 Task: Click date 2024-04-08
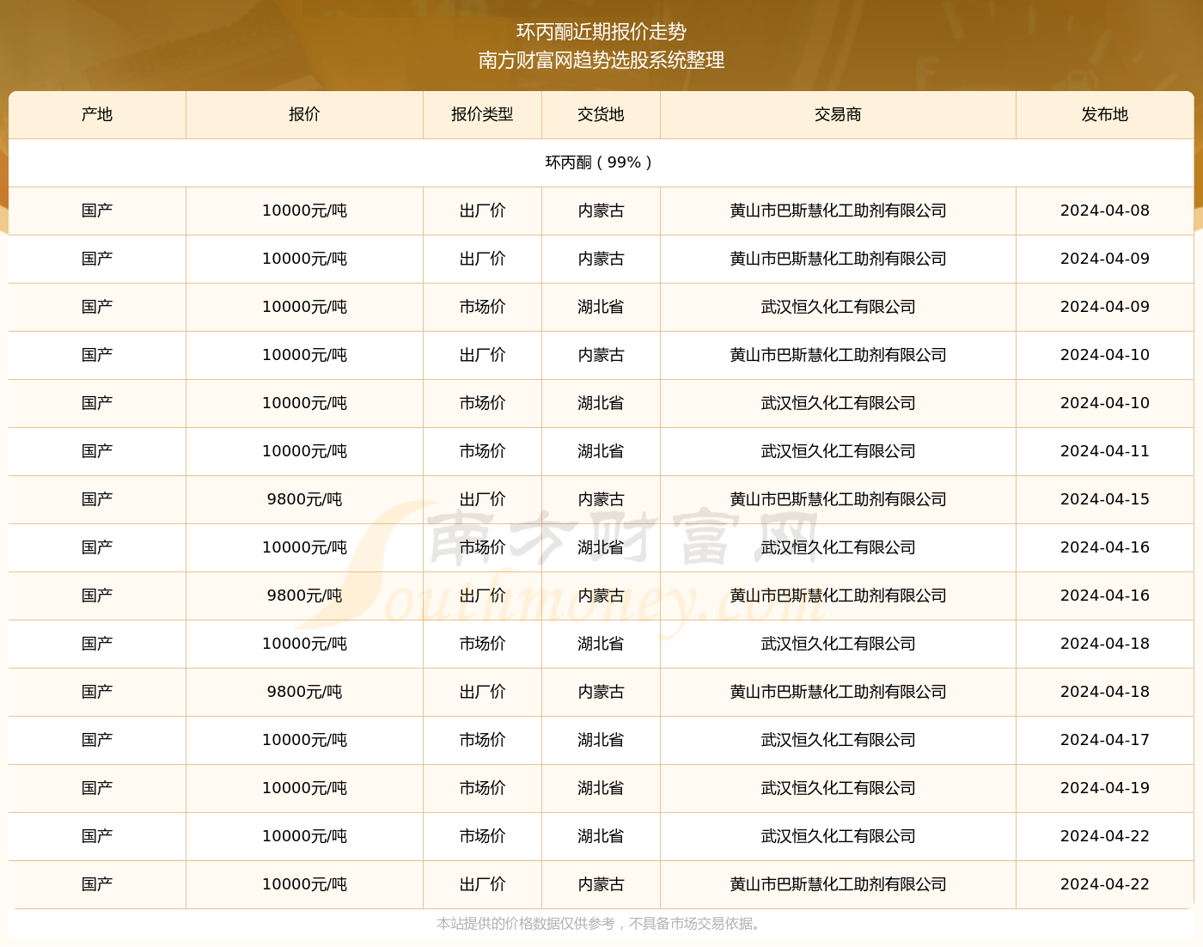(x=1104, y=211)
